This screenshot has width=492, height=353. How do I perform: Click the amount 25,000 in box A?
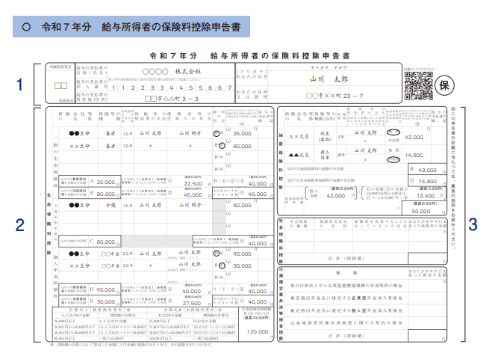tap(105, 182)
